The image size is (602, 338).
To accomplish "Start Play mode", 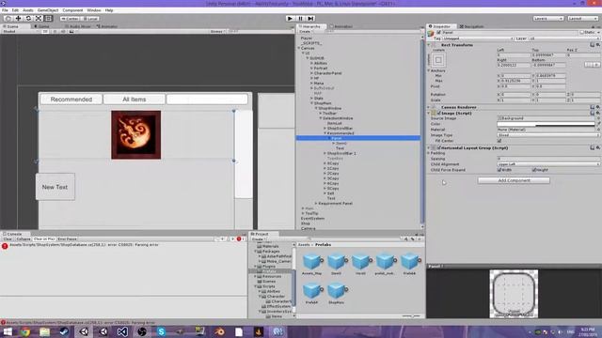I will [290, 19].
